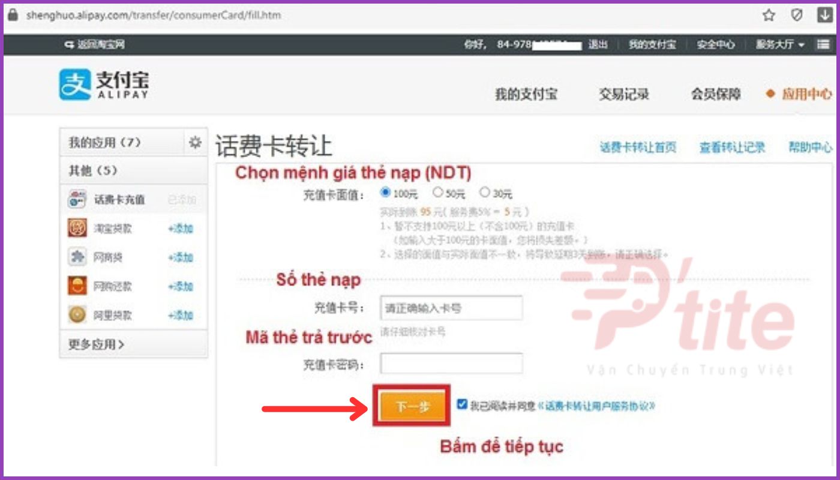This screenshot has height=480, width=840.
Task: Open the 查看转让记录 link
Action: 732,147
